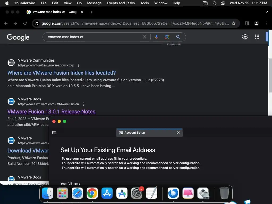The width and height of the screenshot is (272, 204).
Task: Open Control Center in menu bar
Action: click(223, 3)
